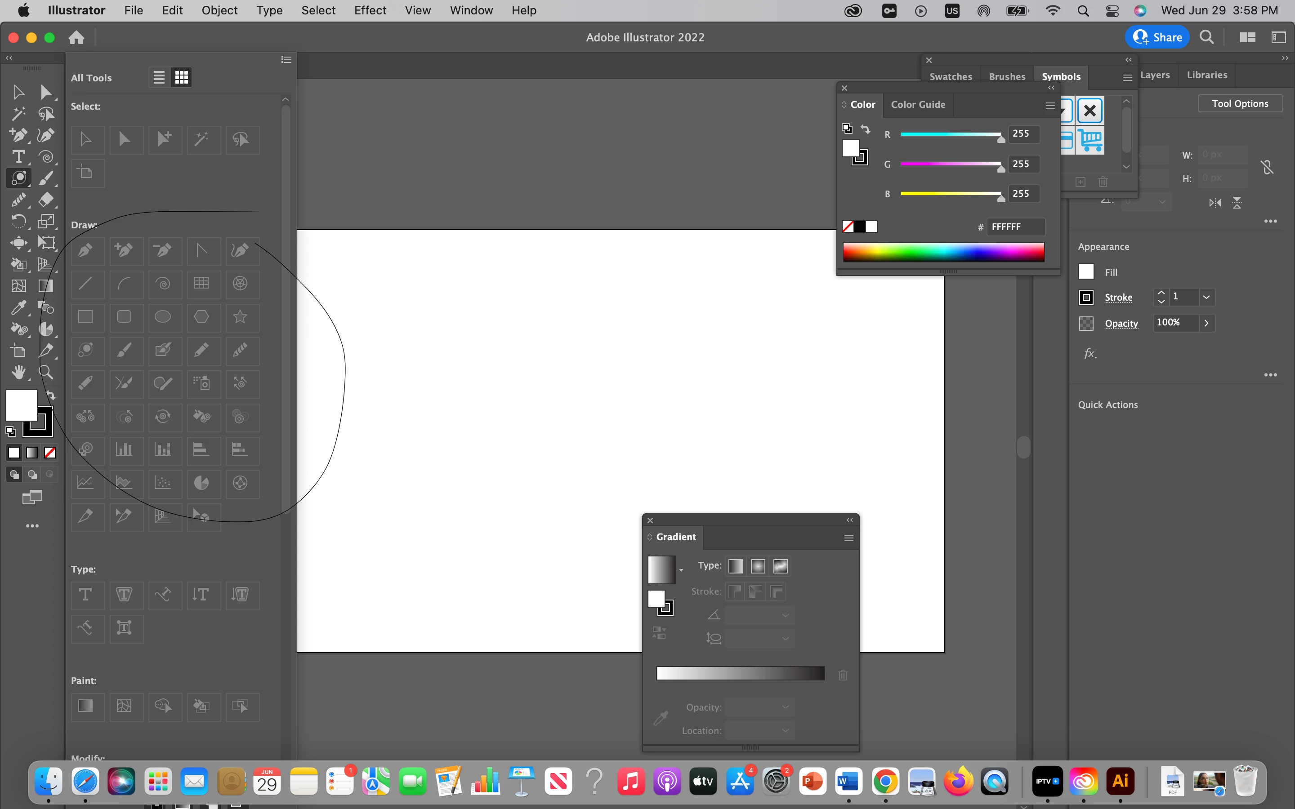Pick the Eyedropper tool in the toolbar
This screenshot has height=809, width=1295.
click(18, 308)
